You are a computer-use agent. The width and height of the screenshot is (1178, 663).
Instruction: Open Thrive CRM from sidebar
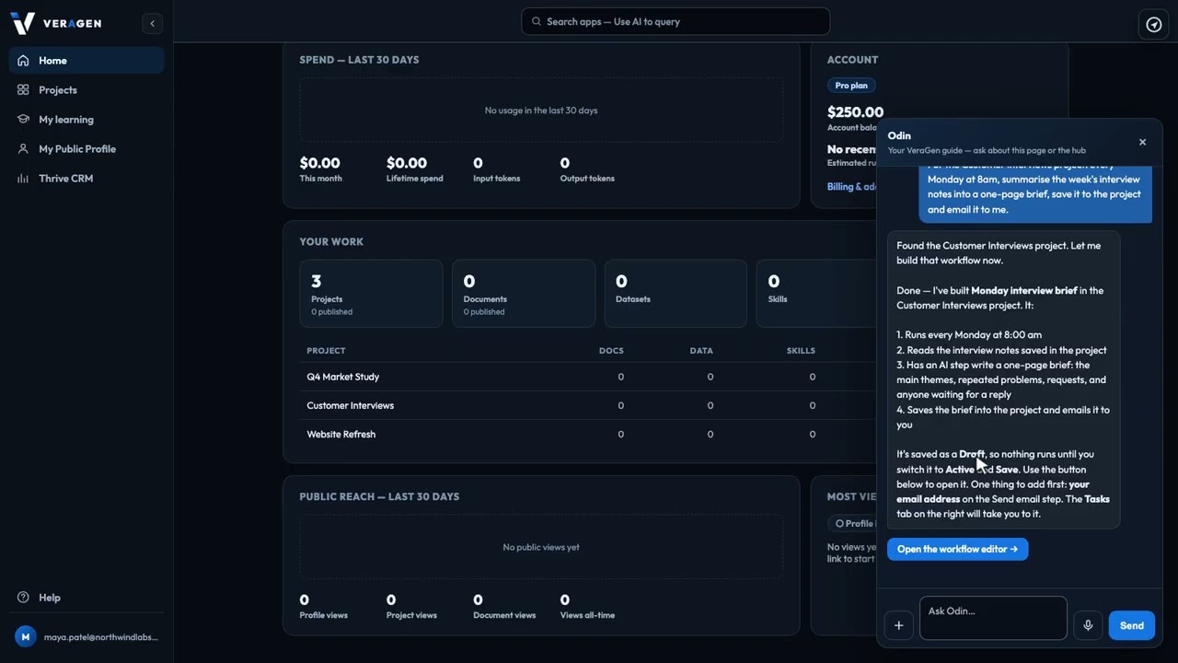point(87,179)
